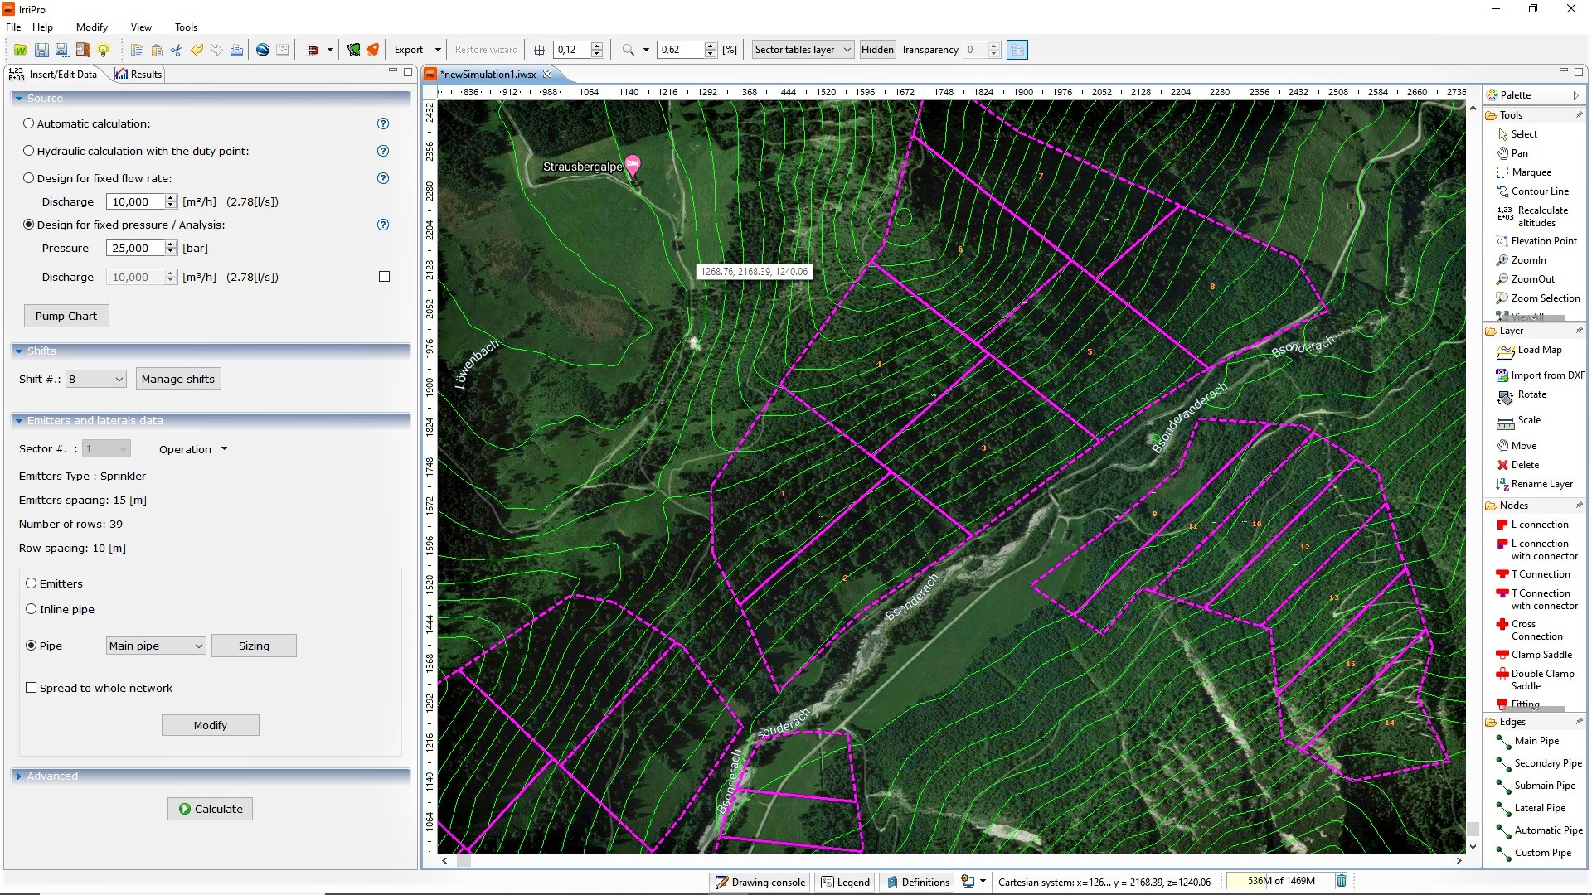The height and width of the screenshot is (895, 1592).
Task: Select the Contour Line tool
Action: (x=1539, y=191)
